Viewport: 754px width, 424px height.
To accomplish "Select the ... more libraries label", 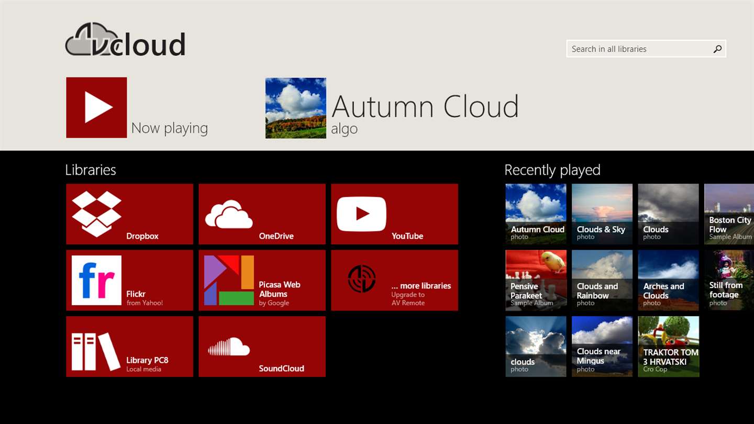I will tap(421, 286).
